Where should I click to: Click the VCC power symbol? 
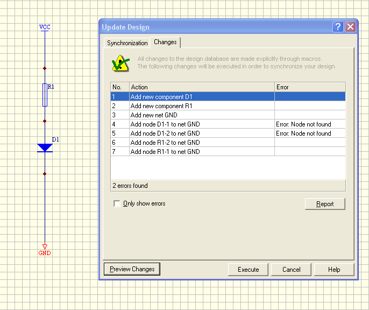point(45,27)
